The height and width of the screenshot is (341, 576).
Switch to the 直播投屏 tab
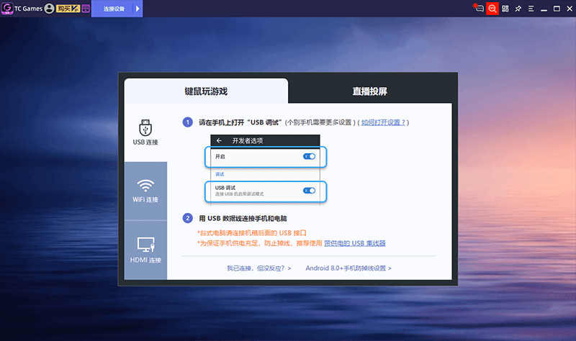370,91
